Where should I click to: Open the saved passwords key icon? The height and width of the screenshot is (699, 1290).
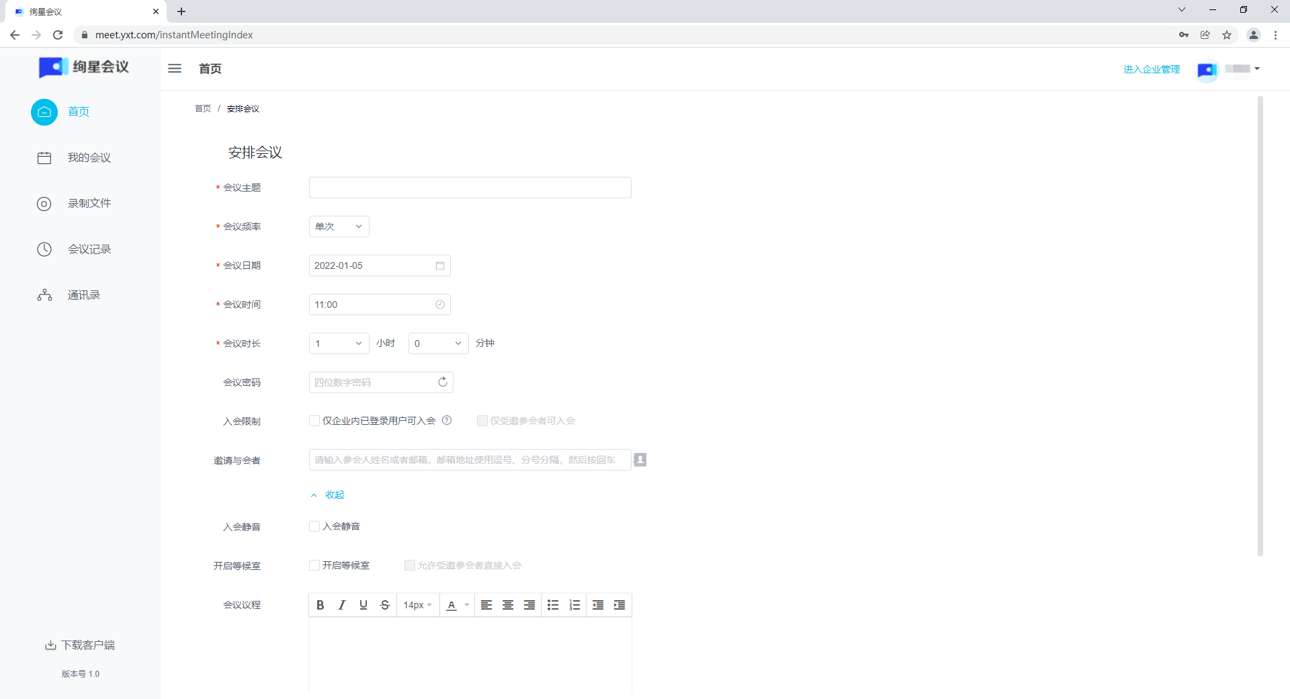(x=1184, y=35)
